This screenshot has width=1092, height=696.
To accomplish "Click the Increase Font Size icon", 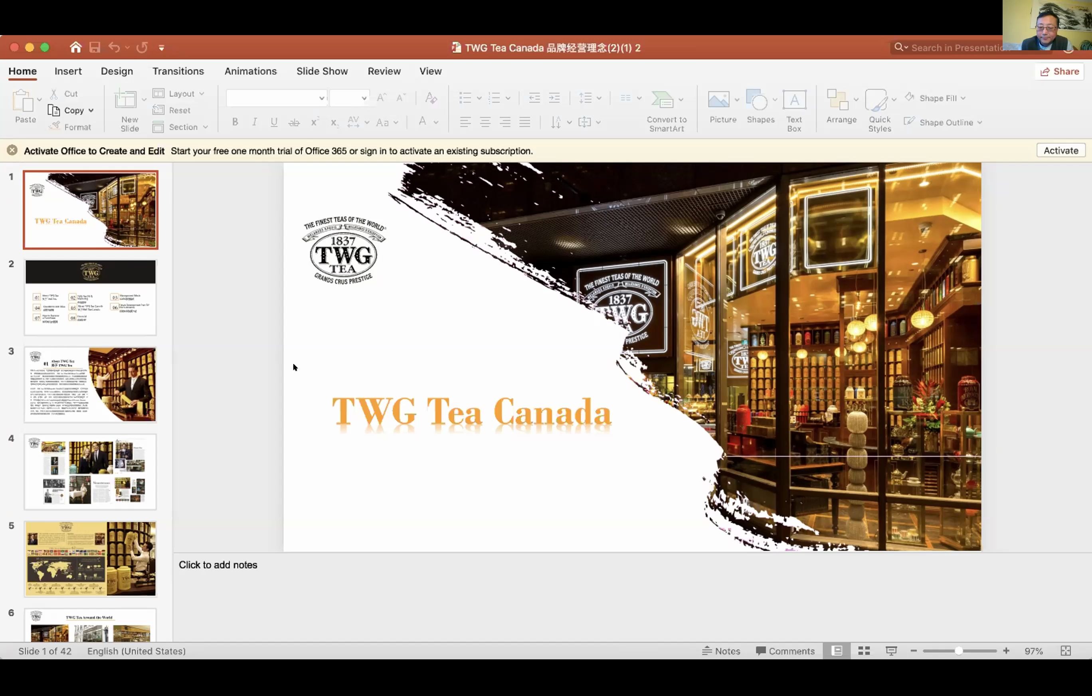I will 382,98.
